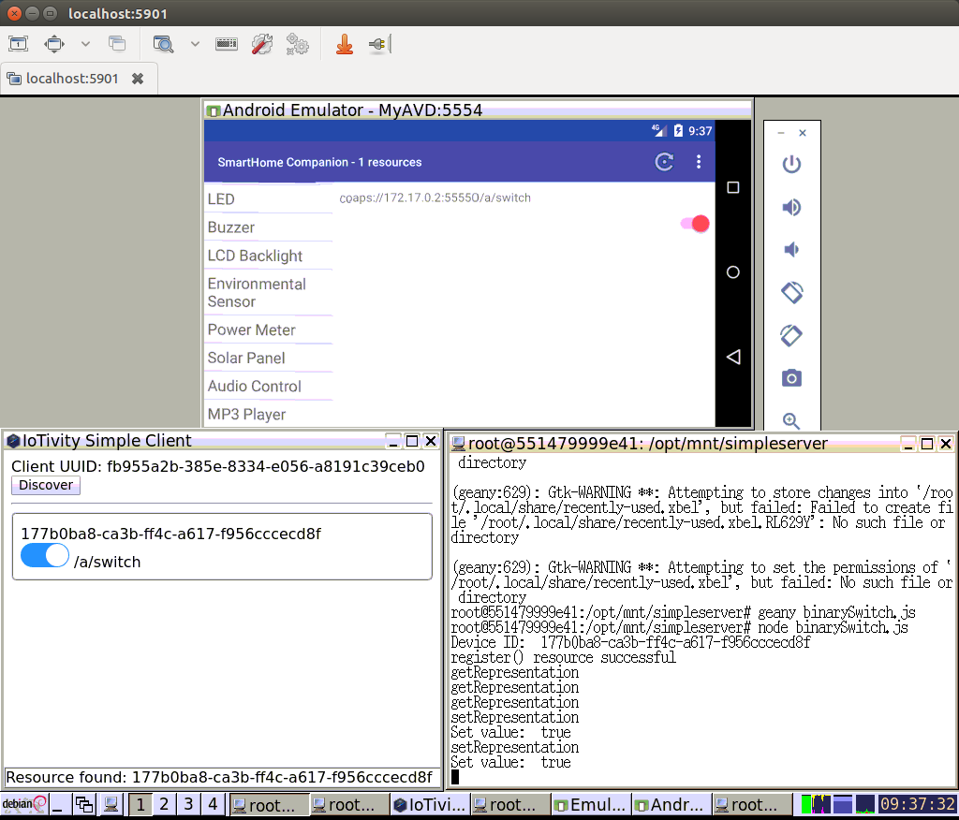Expand the dropdown arrow beside scaled-mode icon
Viewport: 959px width, 820px height.
coord(195,44)
